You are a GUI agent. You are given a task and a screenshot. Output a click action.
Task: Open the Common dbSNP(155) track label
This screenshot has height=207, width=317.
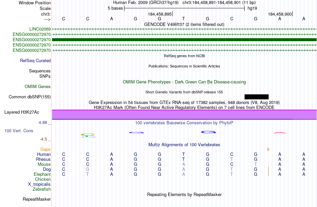tap(30, 97)
